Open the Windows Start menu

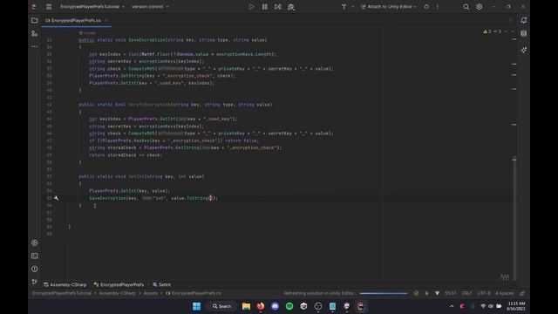click(196, 306)
